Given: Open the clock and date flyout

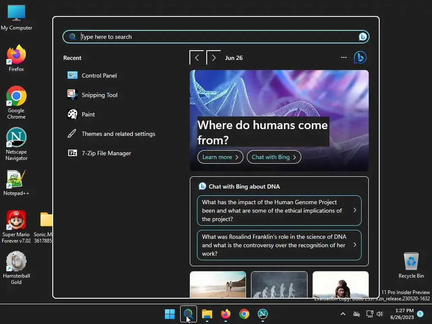Looking at the screenshot, I should (x=402, y=314).
